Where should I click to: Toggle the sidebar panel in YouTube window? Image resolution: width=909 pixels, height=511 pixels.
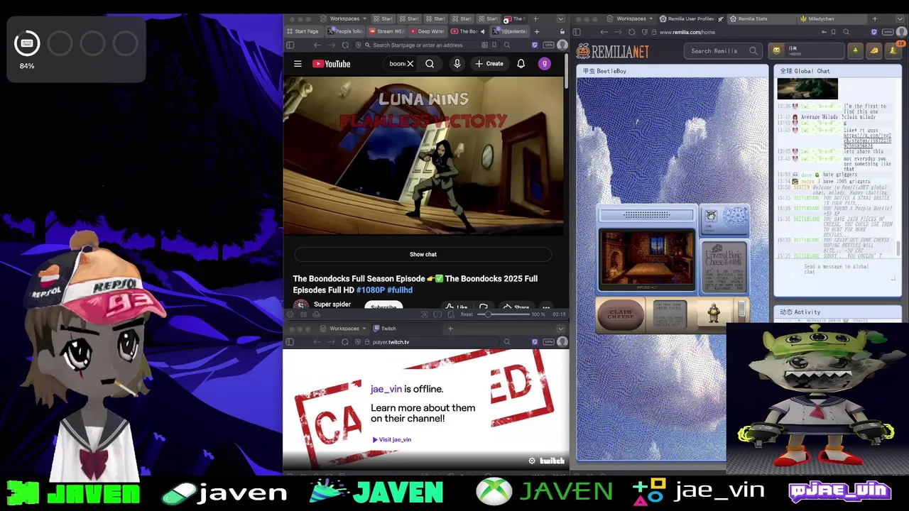pos(290,45)
